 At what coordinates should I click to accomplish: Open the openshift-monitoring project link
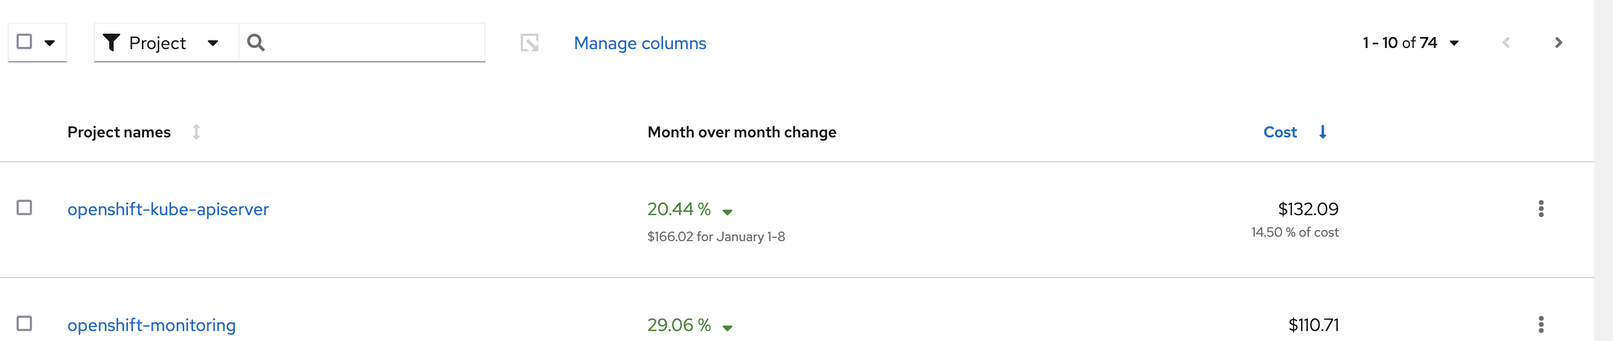click(152, 324)
